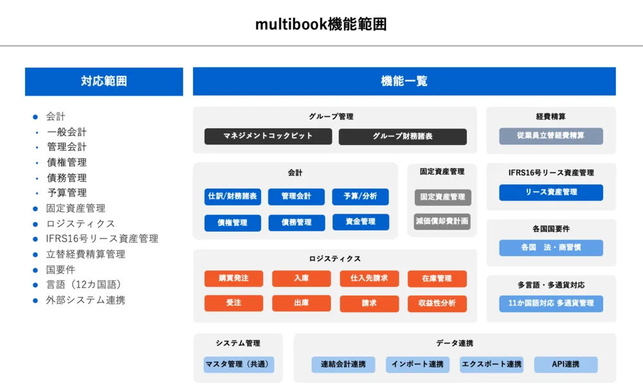Click the orange 入庫 box
The height and width of the screenshot is (391, 643).
tap(302, 279)
